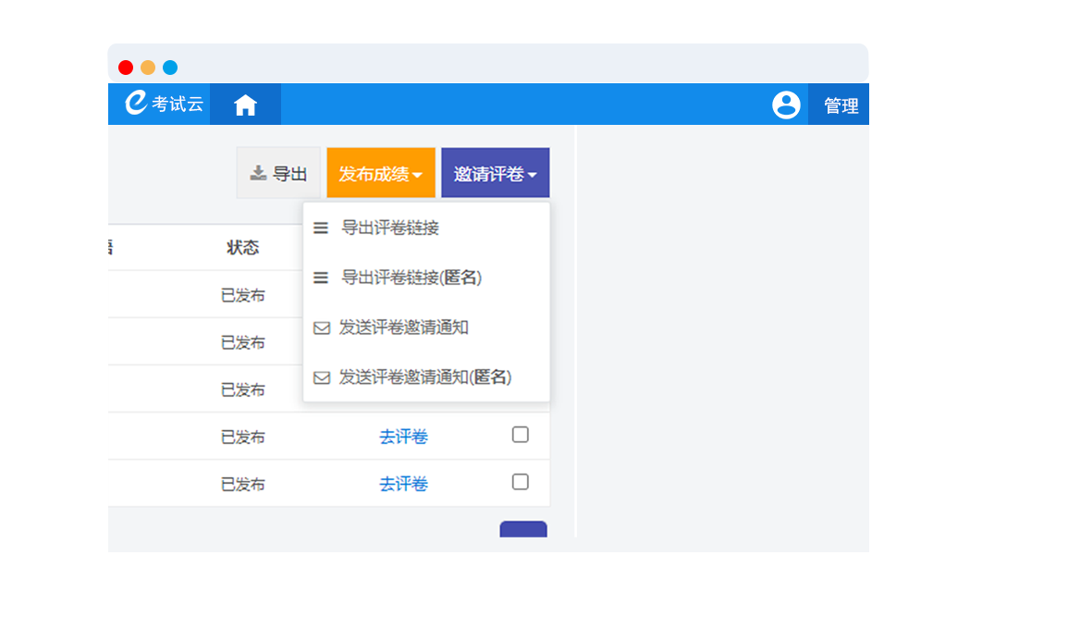Choose 发送评卷邀请通知(匿名) menu entry

(425, 377)
